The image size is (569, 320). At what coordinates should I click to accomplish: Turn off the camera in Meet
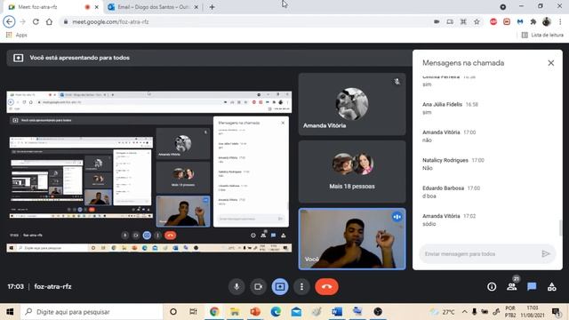[x=258, y=286]
